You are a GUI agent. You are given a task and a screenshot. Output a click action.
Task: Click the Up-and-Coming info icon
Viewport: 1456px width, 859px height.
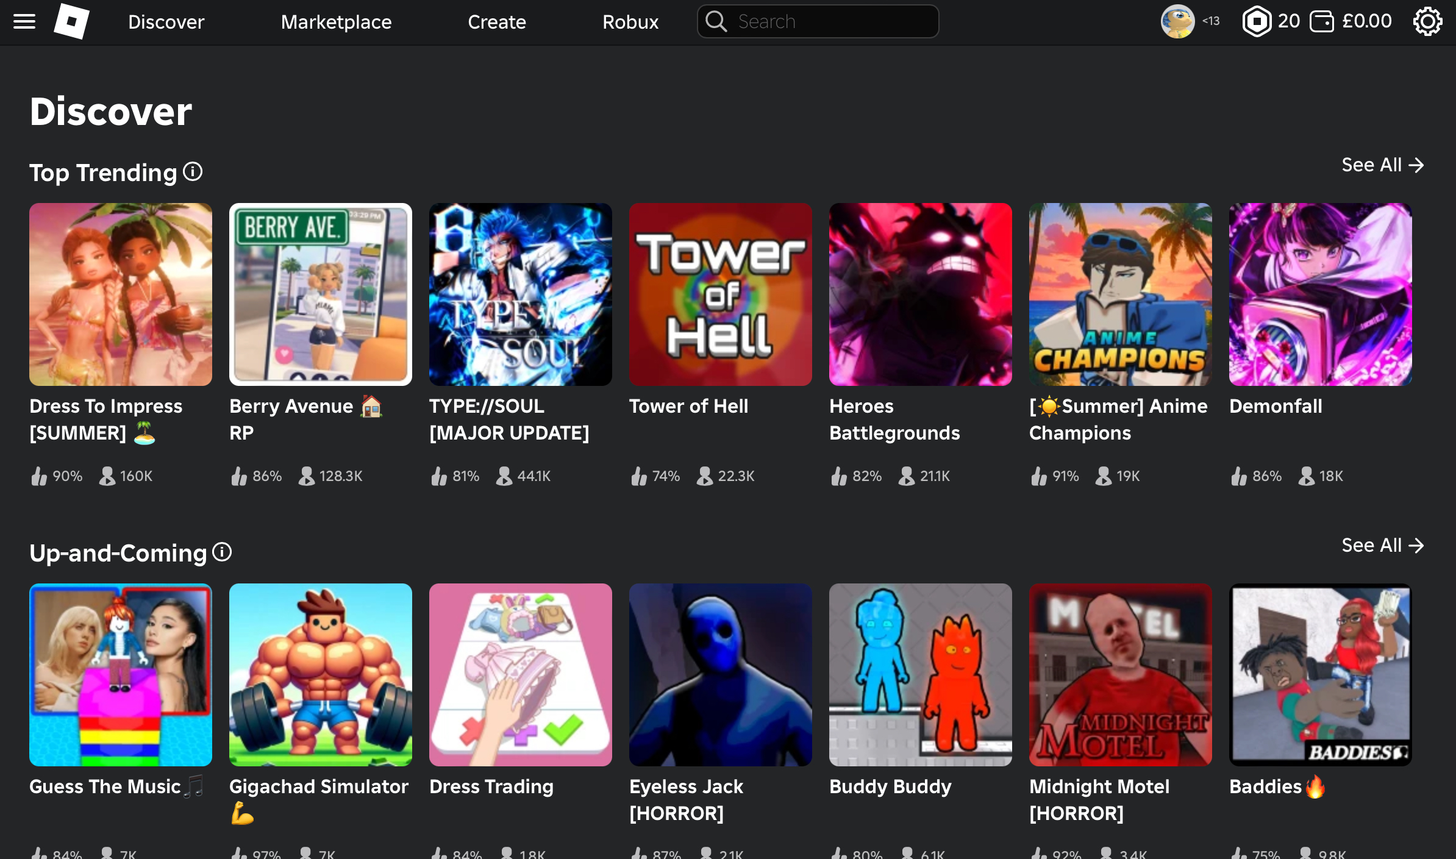[222, 552]
